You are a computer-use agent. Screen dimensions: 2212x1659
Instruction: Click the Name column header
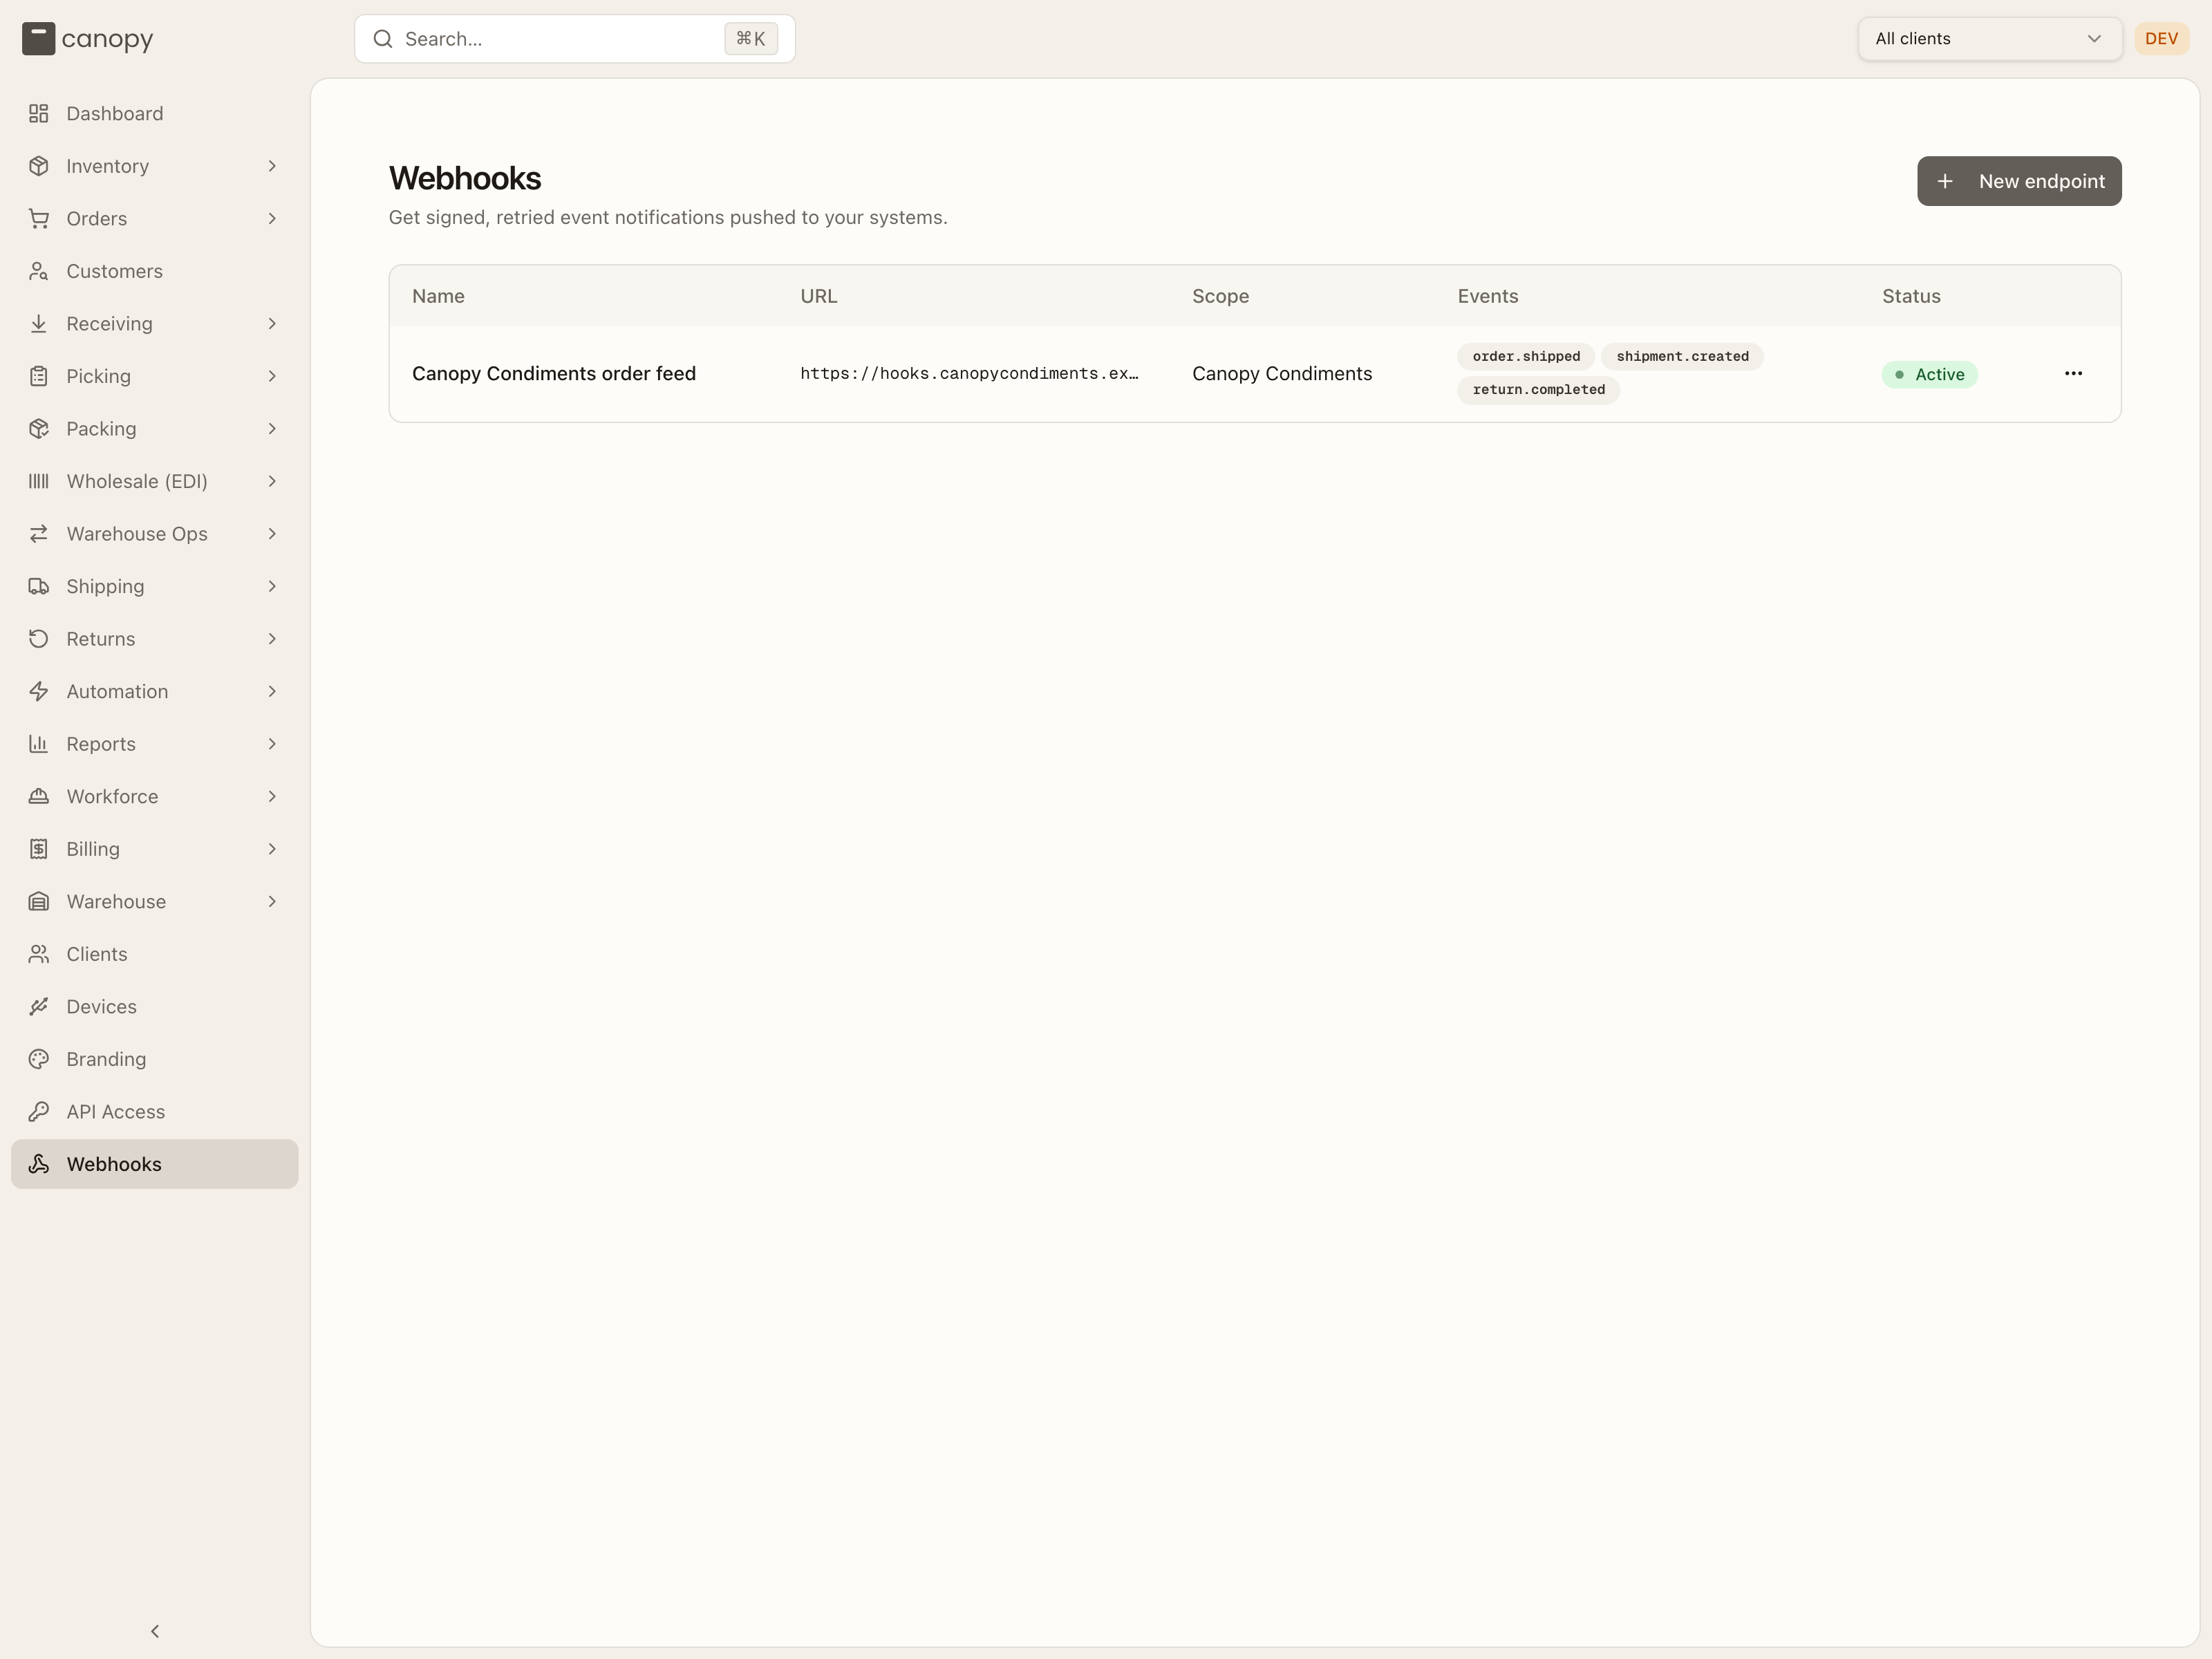click(438, 296)
